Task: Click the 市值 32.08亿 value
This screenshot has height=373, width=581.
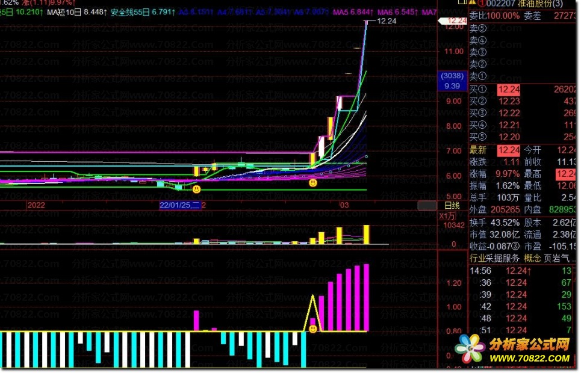Action: click(505, 235)
